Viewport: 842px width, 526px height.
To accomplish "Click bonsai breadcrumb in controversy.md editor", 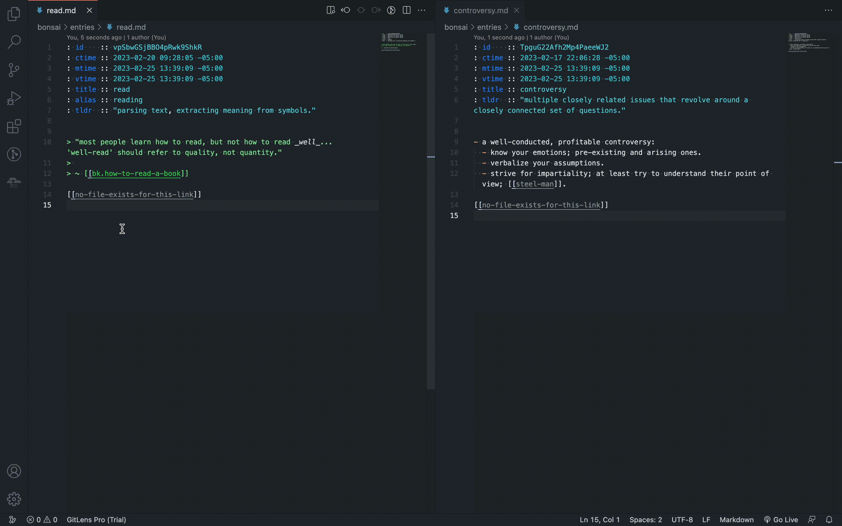I will pos(456,27).
